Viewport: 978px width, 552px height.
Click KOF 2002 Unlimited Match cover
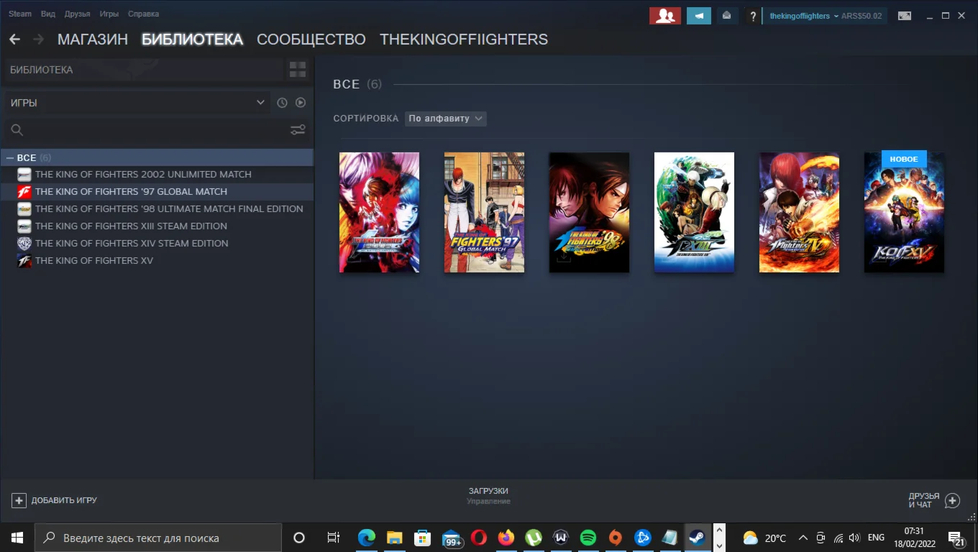coord(379,212)
